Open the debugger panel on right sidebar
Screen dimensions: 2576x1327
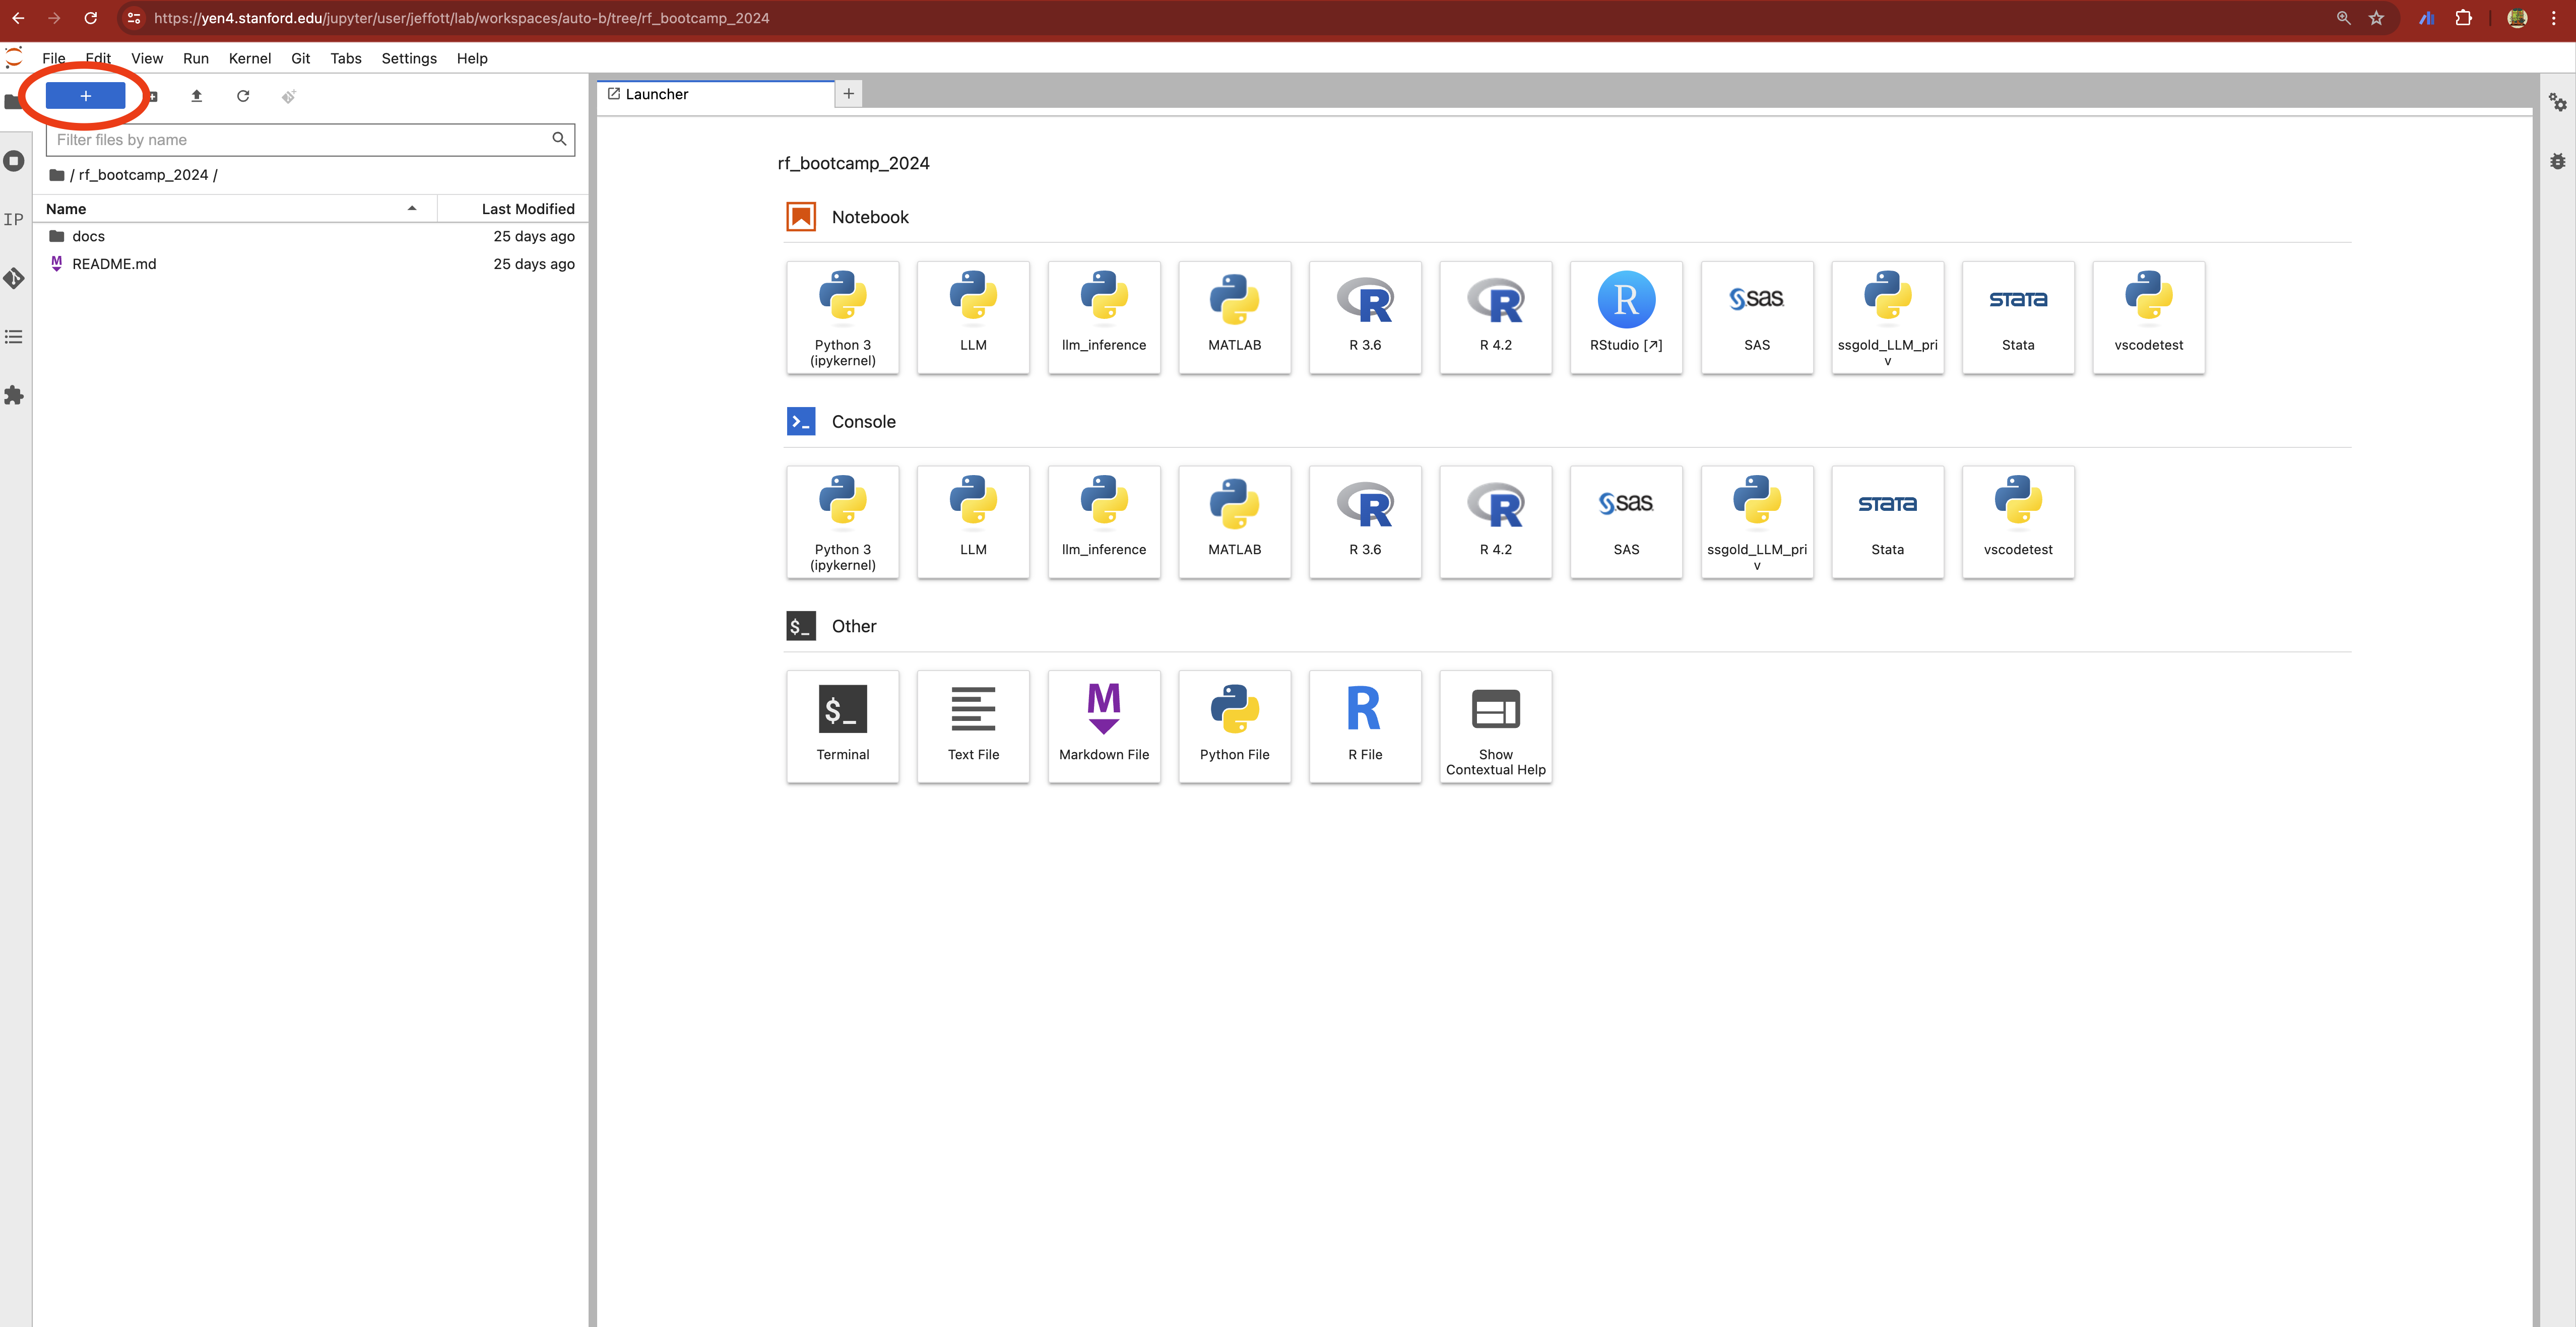[x=2558, y=161]
